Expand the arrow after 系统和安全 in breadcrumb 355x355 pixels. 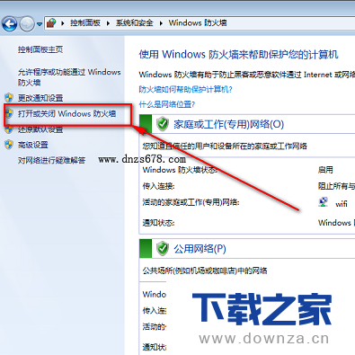tap(161, 23)
